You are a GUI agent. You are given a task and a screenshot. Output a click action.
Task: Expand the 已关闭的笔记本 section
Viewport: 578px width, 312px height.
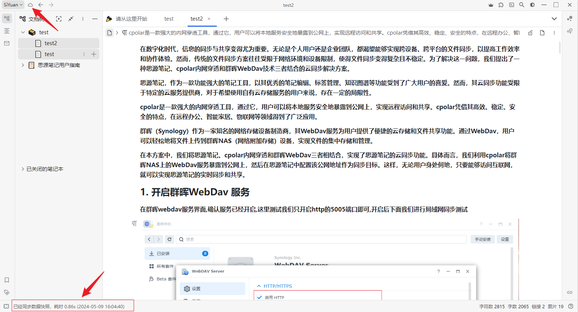[x=23, y=169]
